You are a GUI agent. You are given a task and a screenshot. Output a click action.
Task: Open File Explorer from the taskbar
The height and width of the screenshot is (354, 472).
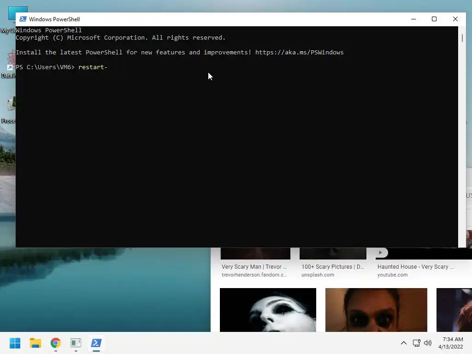pos(35,343)
